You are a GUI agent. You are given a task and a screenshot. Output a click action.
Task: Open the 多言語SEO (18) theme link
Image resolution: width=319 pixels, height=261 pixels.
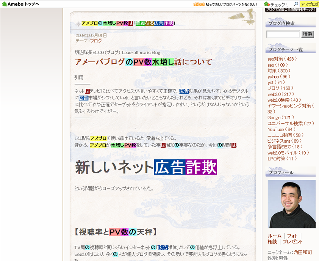click(285, 147)
